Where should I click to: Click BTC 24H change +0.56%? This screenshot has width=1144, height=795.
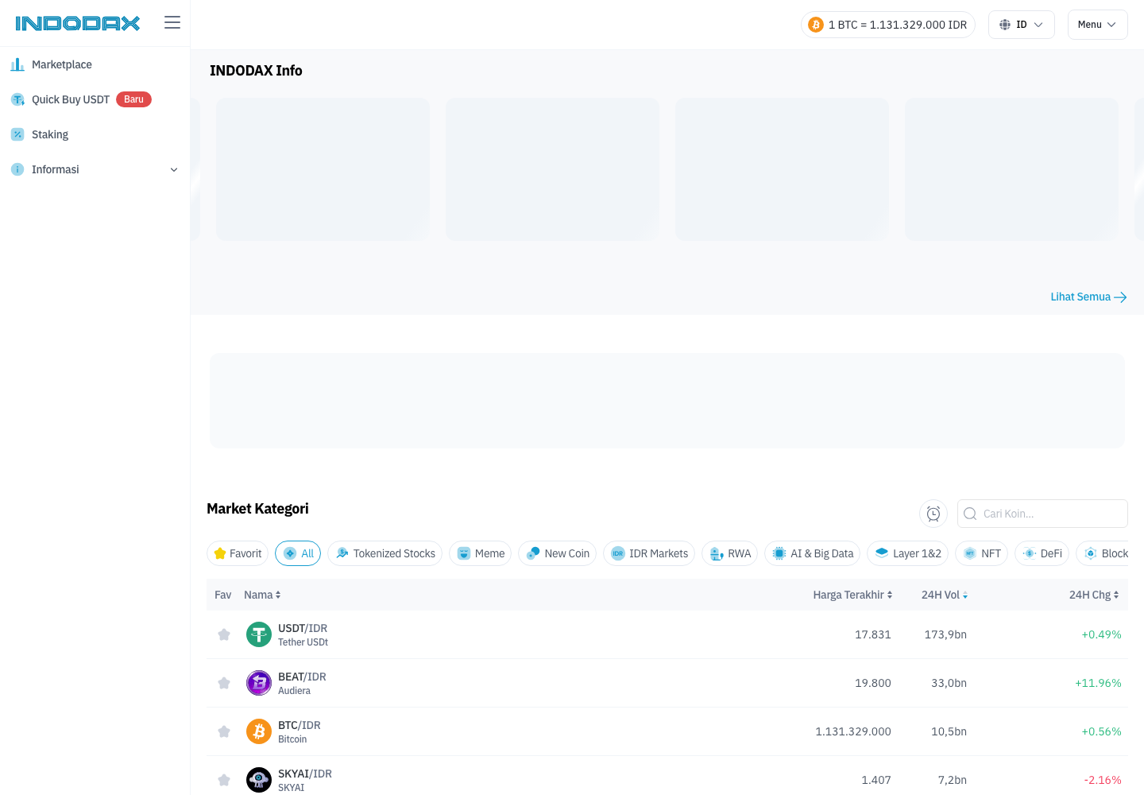coord(1101,731)
